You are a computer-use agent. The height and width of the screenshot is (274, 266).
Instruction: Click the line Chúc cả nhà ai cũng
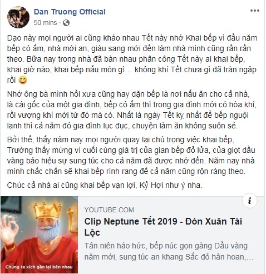point(105,185)
